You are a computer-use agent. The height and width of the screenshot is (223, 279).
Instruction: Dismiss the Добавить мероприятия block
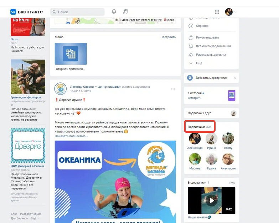click(235, 78)
